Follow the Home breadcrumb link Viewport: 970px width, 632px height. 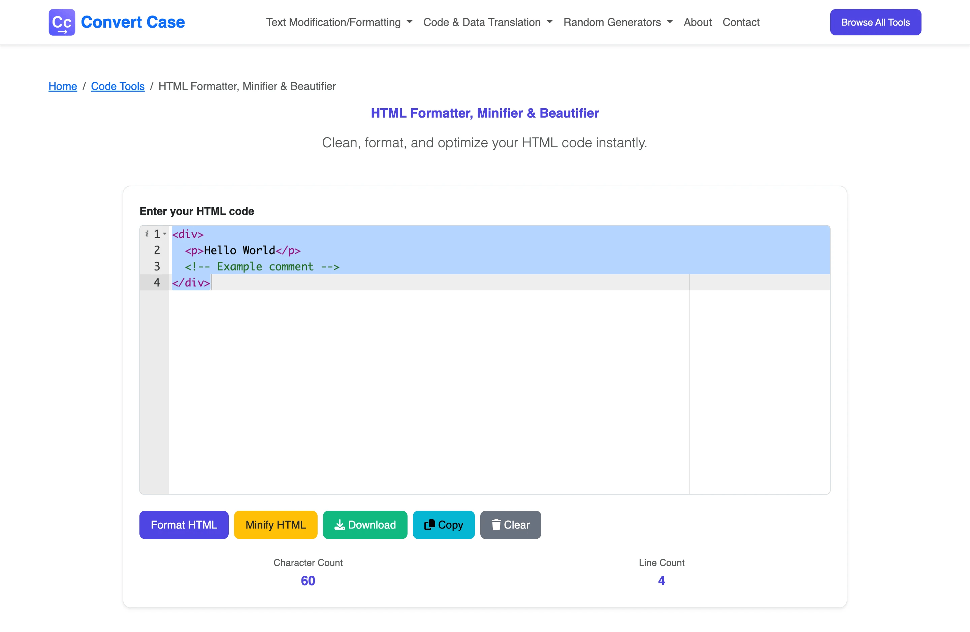tap(63, 86)
